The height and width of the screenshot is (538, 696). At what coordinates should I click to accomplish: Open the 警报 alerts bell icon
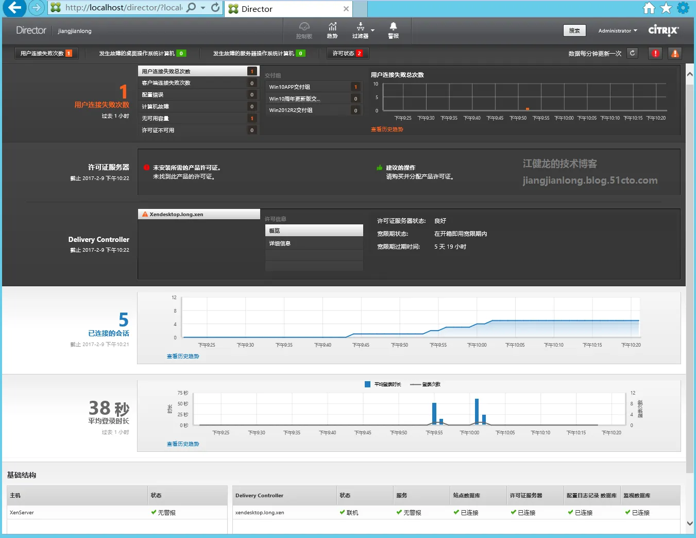pyautogui.click(x=393, y=30)
